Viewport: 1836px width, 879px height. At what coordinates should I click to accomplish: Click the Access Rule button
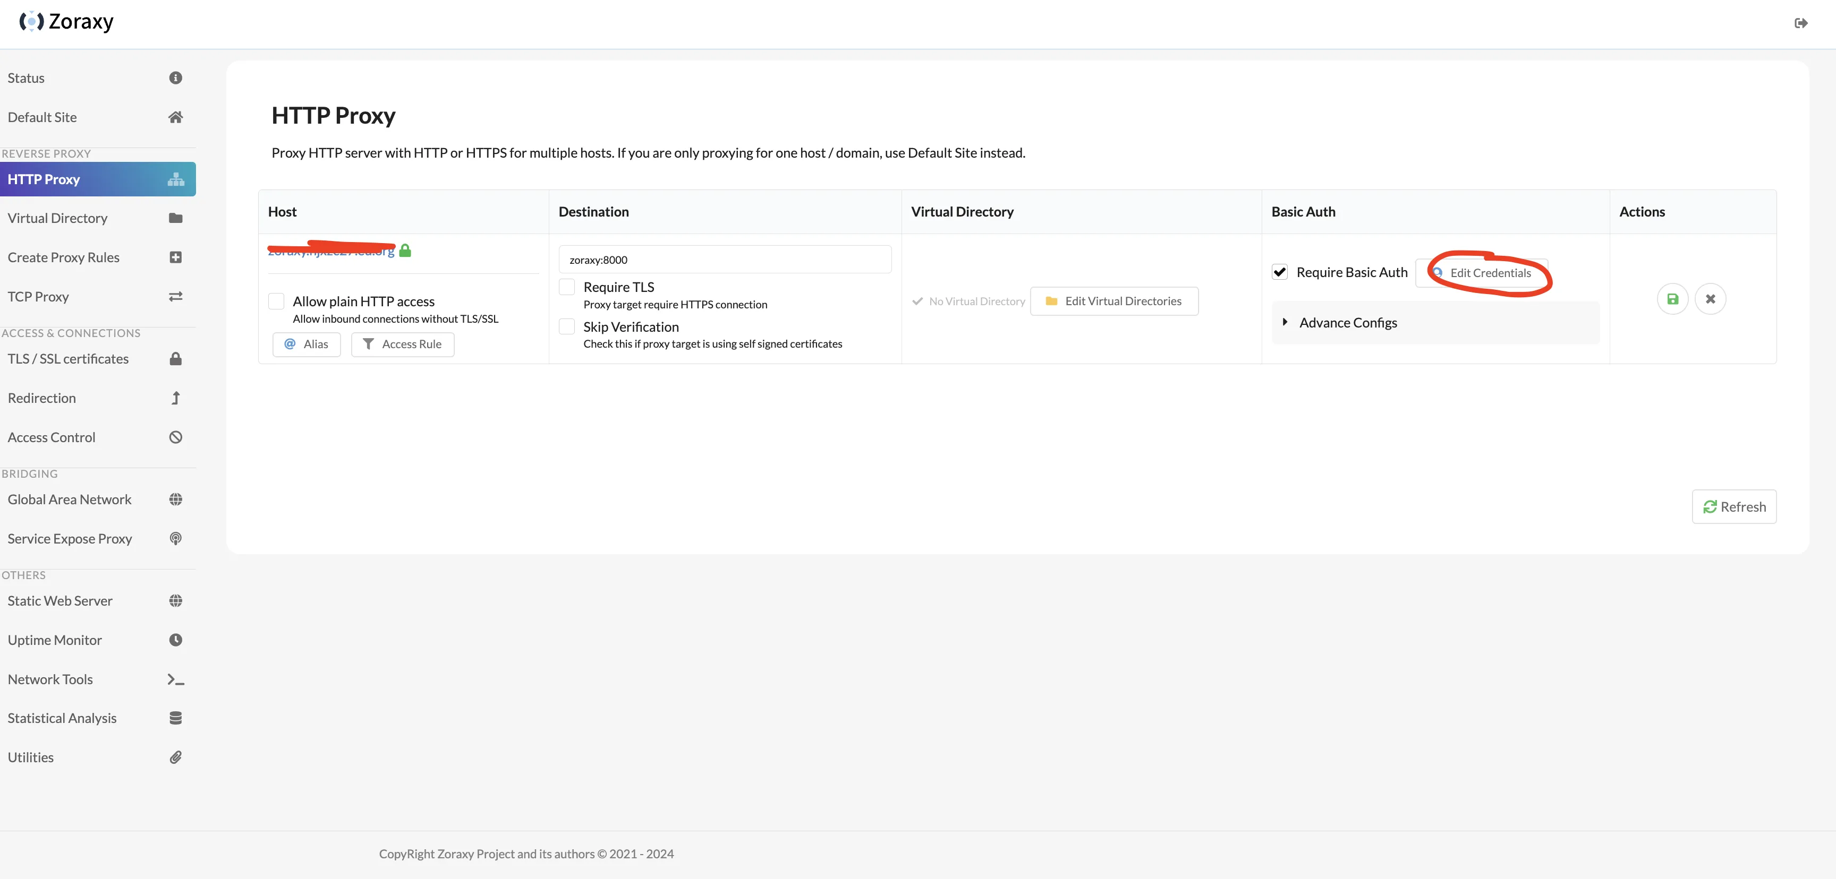(402, 344)
